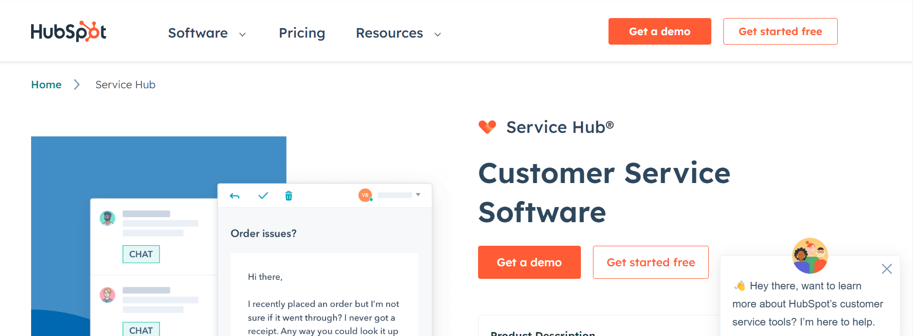Click the reply arrow icon in mockup

(234, 196)
